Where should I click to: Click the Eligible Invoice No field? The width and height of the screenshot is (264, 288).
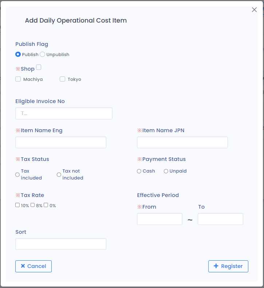tap(64, 113)
